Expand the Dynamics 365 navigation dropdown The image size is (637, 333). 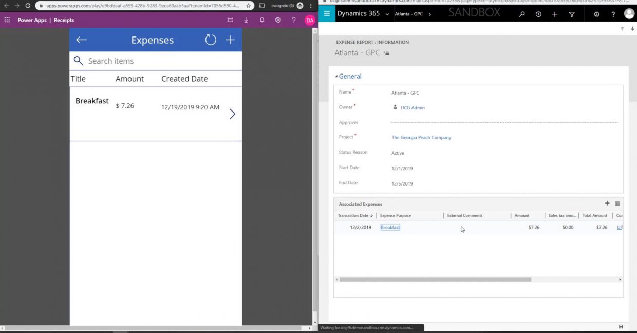click(x=387, y=14)
